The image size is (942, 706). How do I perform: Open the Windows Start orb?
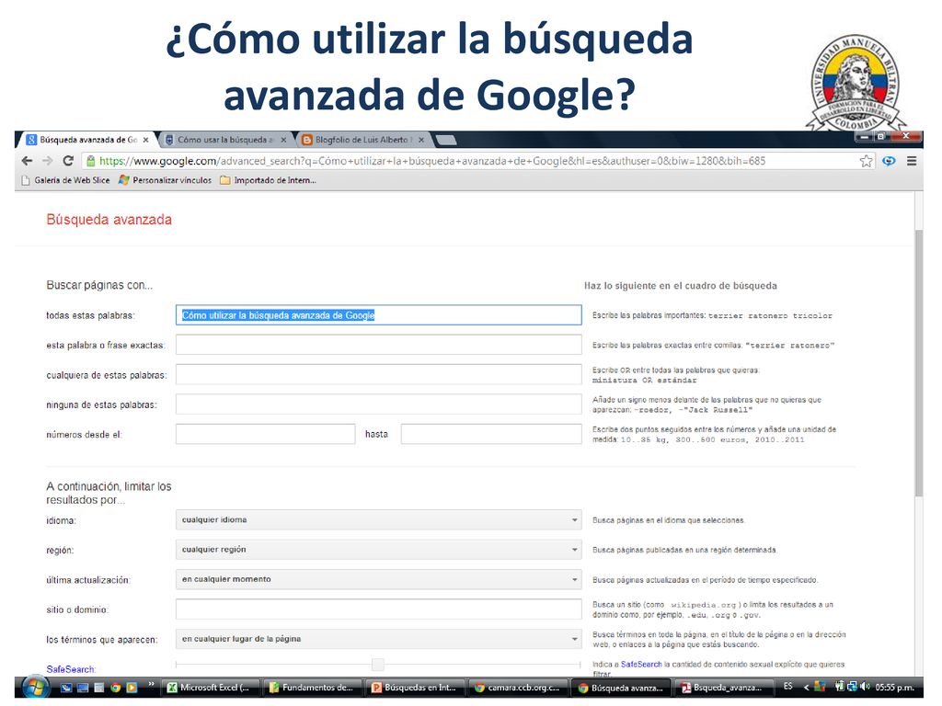coord(36,687)
